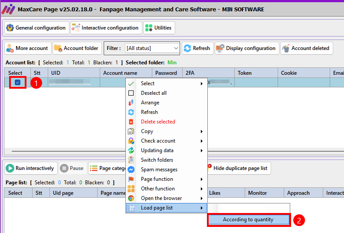Uncheck the account row Select checkbox

tap(17, 83)
